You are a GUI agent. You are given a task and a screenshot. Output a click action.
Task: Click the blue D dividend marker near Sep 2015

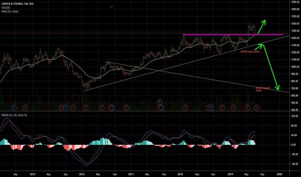point(66,107)
